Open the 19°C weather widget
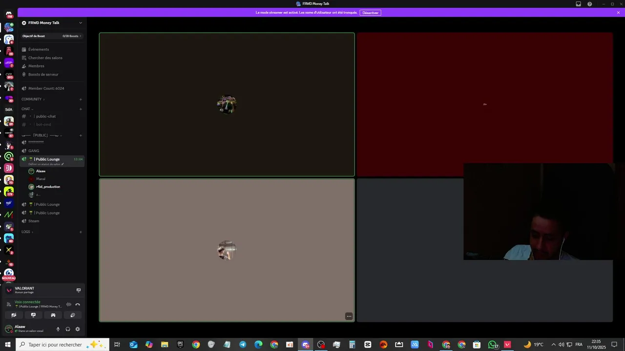The width and height of the screenshot is (625, 351). pos(534,345)
